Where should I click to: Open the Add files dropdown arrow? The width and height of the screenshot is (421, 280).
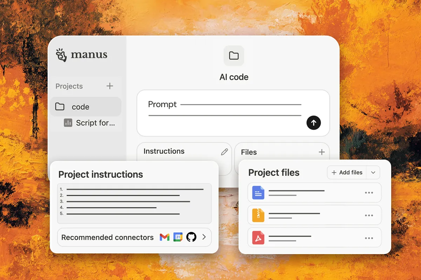(x=373, y=173)
